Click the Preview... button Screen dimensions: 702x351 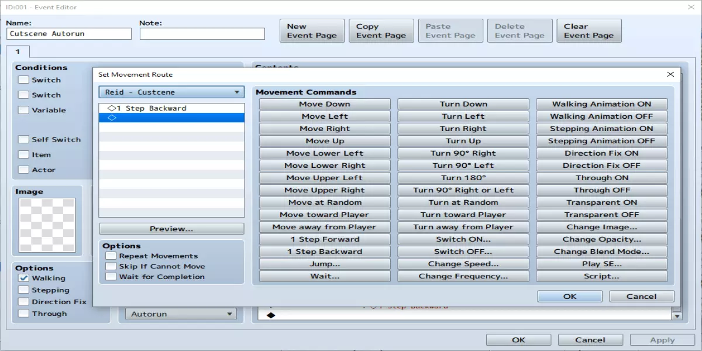(x=171, y=229)
